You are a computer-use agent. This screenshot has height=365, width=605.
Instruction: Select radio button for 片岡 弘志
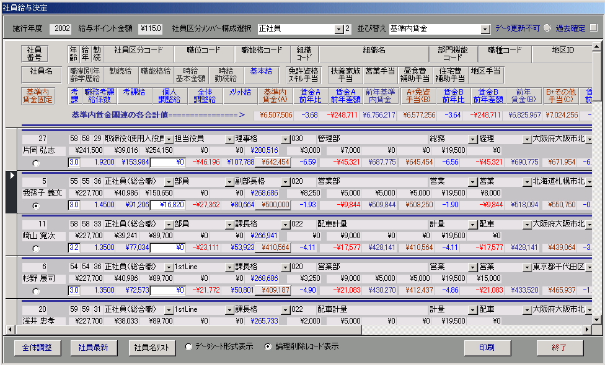click(36, 163)
